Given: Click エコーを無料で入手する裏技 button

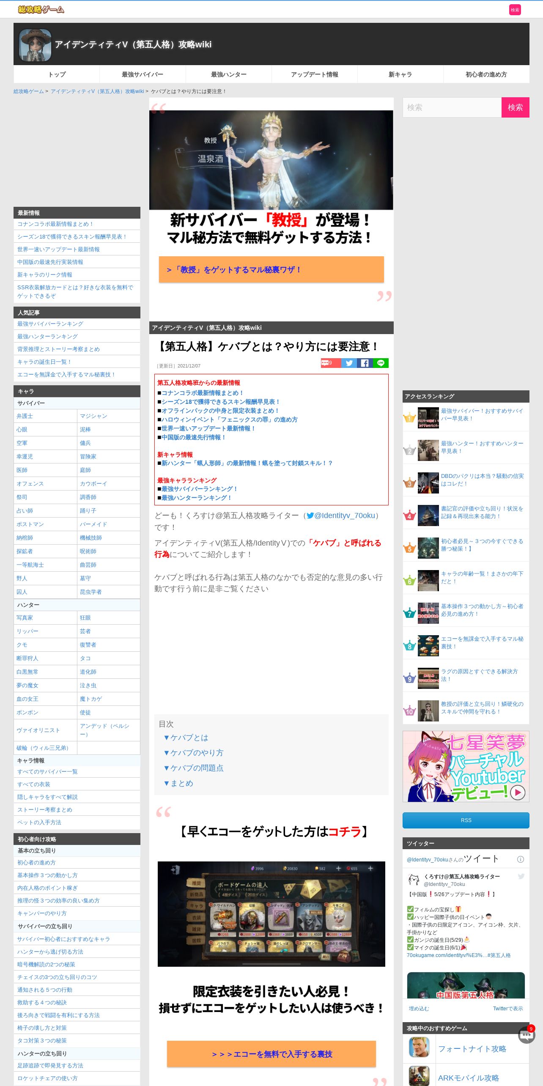Looking at the screenshot, I should coord(271,1054).
